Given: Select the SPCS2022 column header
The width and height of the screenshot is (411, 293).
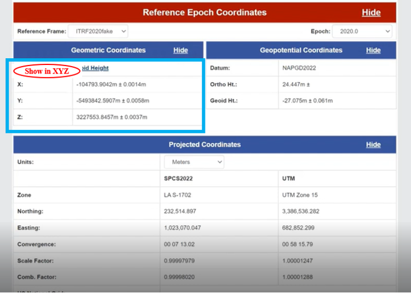Looking at the screenshot, I should (x=178, y=178).
